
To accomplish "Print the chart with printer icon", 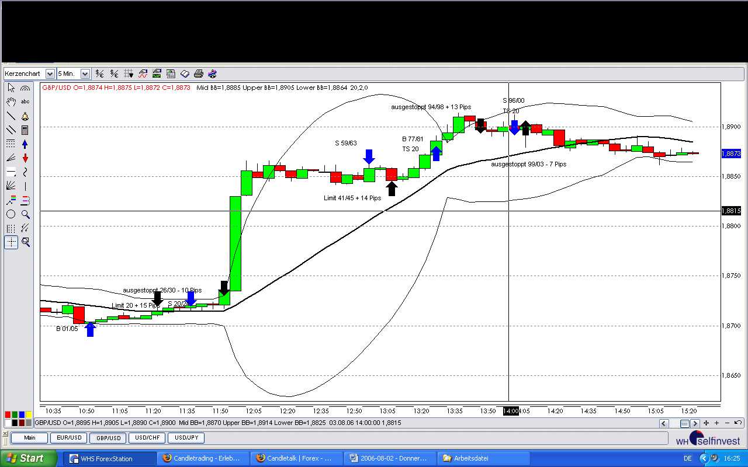I will (199, 74).
